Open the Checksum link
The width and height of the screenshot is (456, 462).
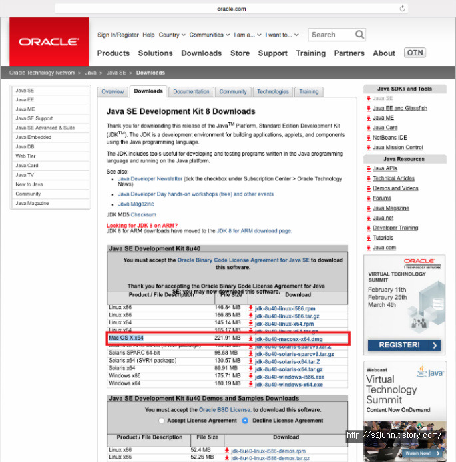point(144,215)
